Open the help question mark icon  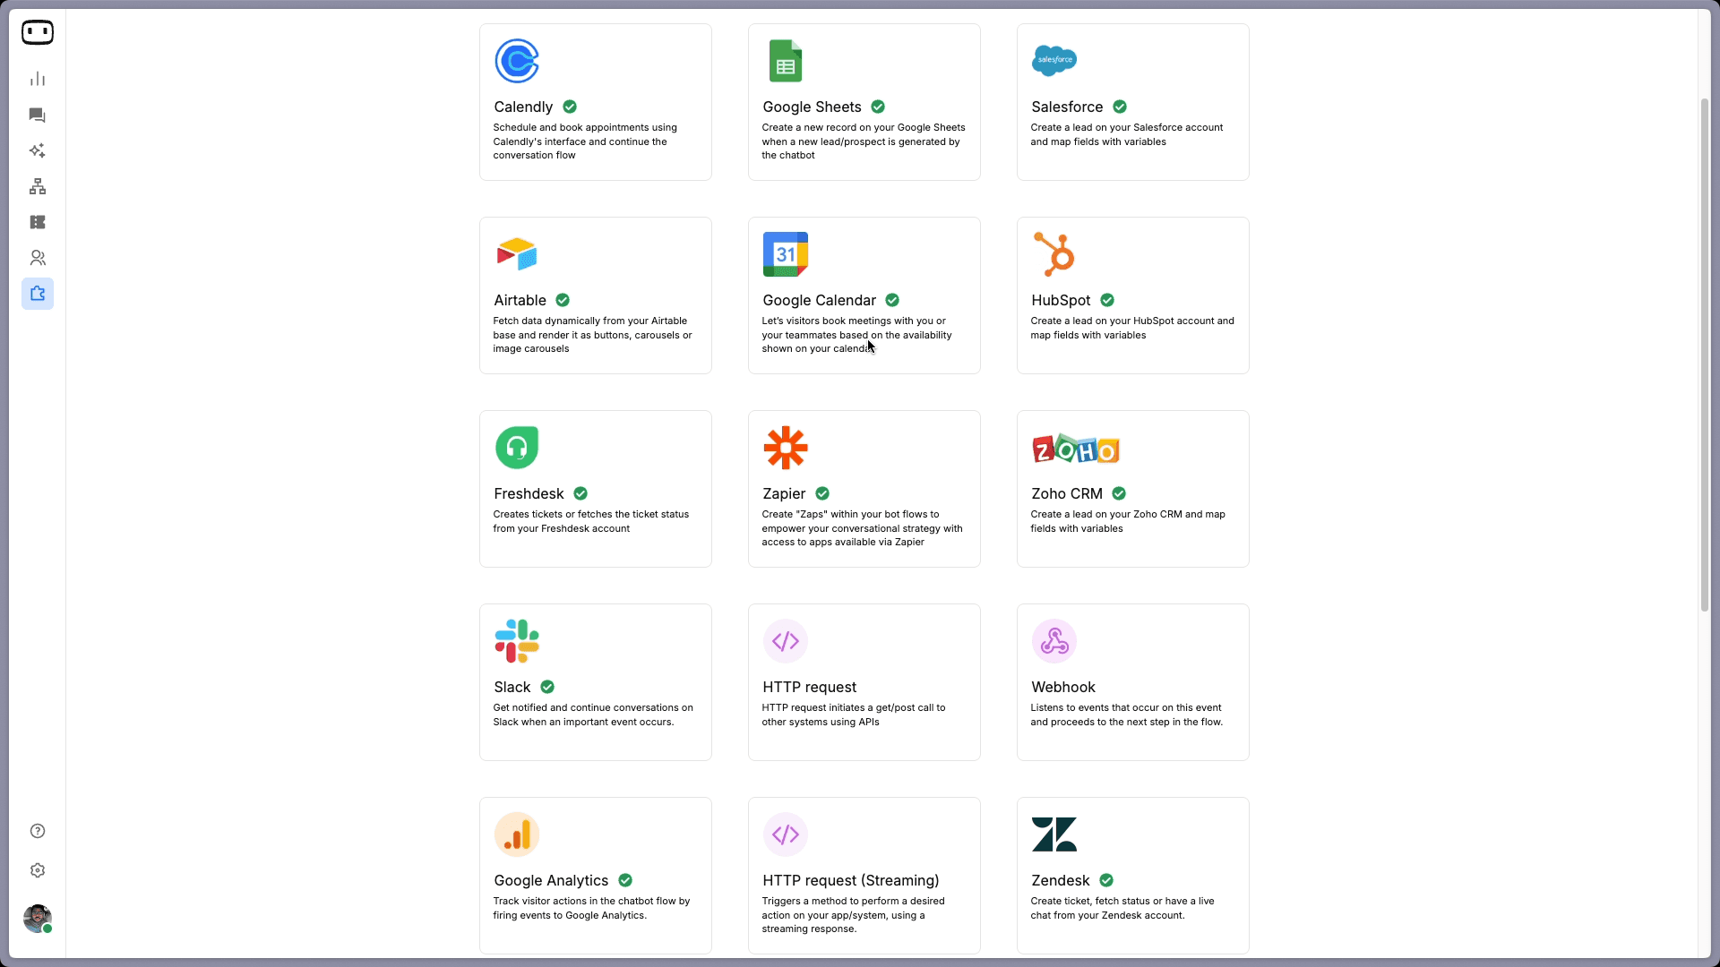coord(38,831)
